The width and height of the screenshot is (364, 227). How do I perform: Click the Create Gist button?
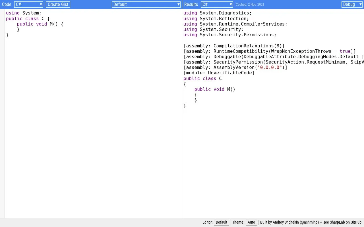click(x=58, y=5)
